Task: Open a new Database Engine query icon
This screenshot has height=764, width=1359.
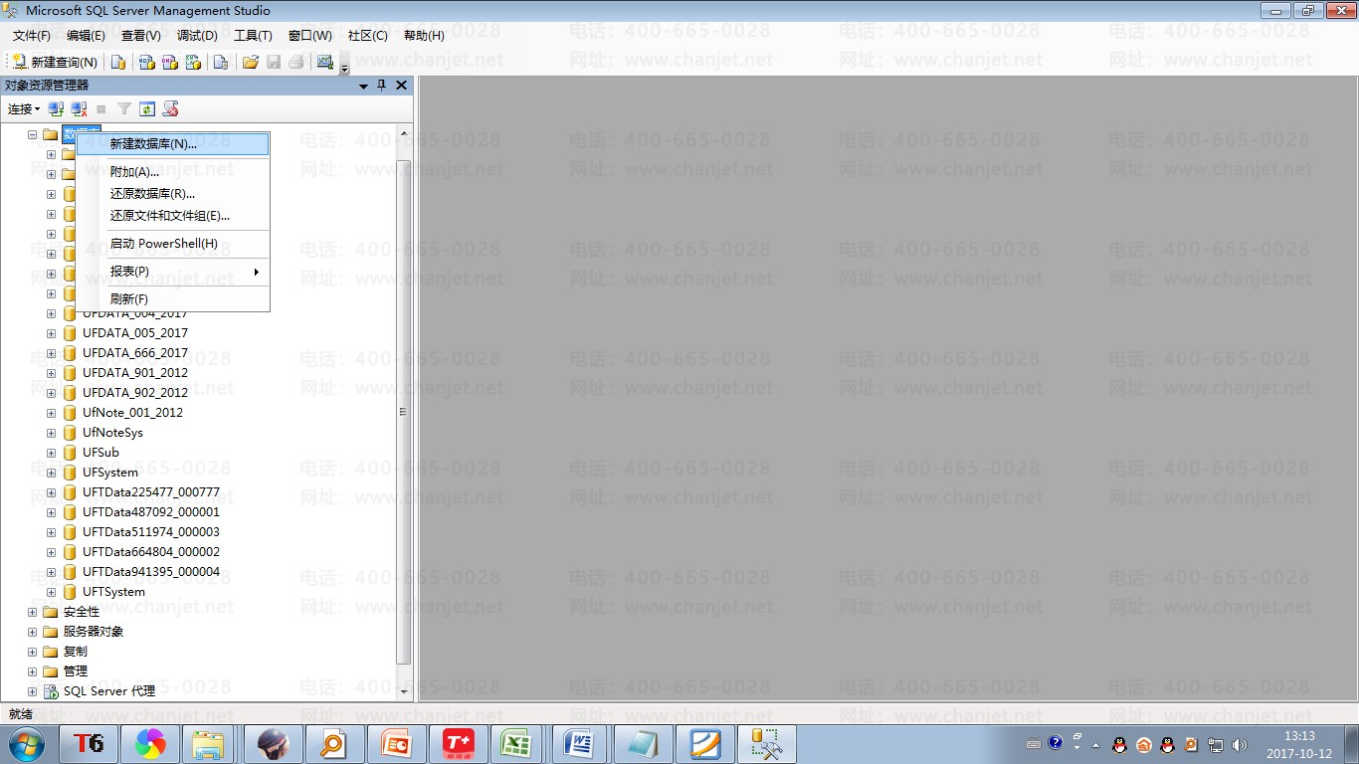Action: pyautogui.click(x=118, y=62)
